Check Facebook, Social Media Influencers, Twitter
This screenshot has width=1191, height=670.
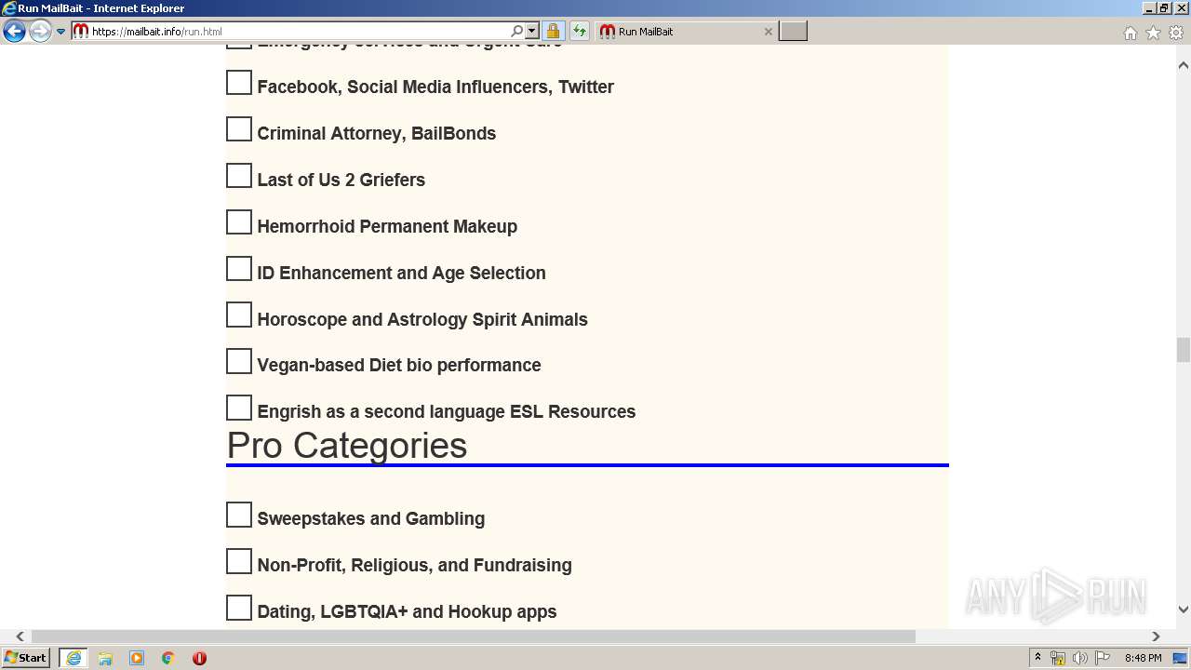point(239,83)
